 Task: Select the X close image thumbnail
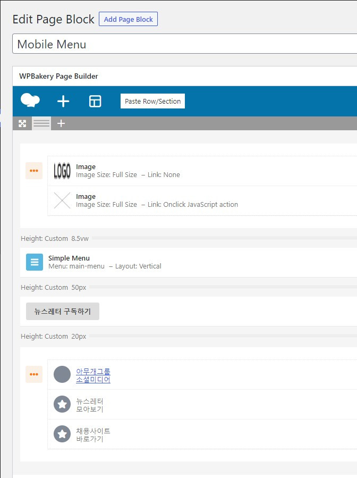tap(62, 200)
